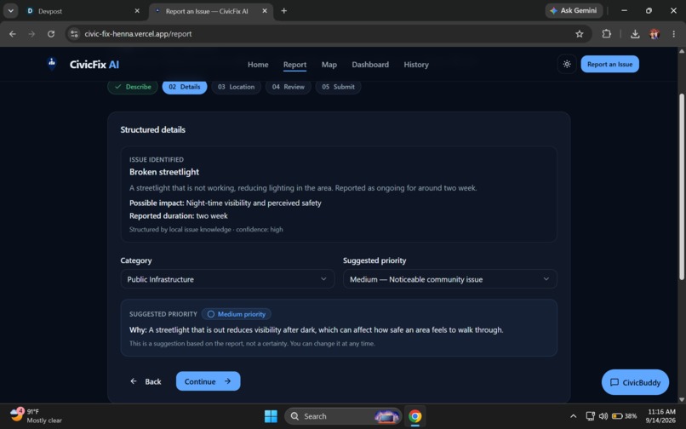Close the Report an Issue tab
Screen dimensions: 686x429
265,11
